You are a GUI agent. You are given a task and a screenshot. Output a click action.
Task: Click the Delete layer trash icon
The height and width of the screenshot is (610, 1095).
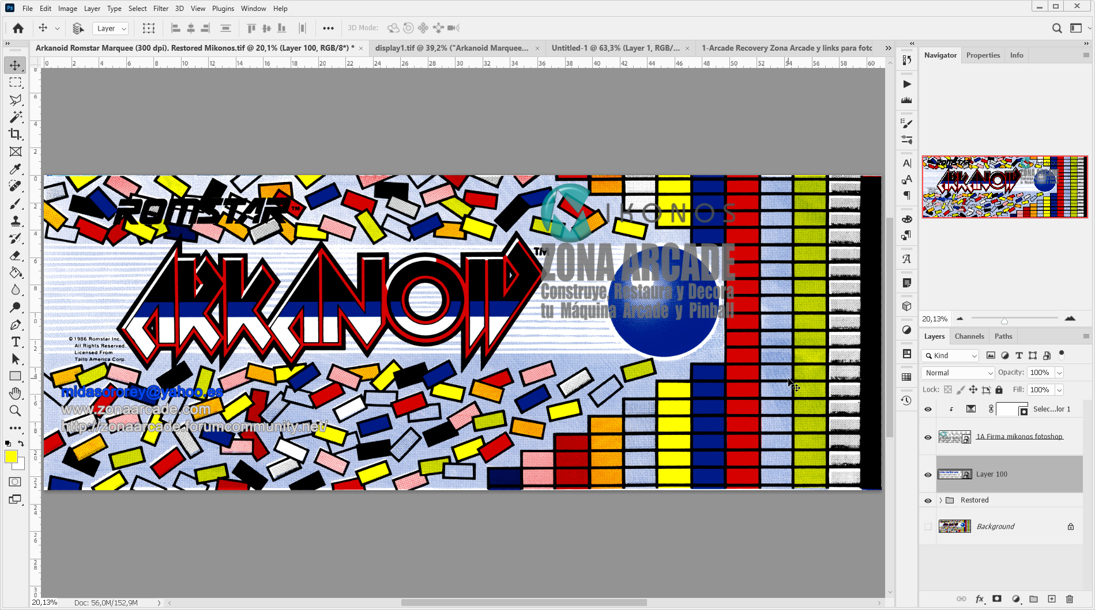[1070, 599]
